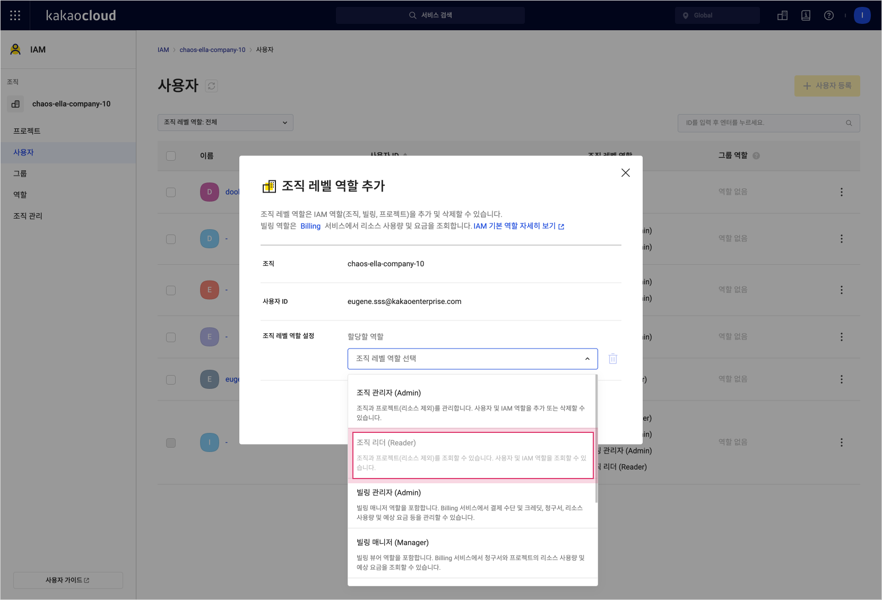Image resolution: width=882 pixels, height=600 pixels.
Task: Toggle checkbox for the purple E avatar row
Action: (x=171, y=337)
